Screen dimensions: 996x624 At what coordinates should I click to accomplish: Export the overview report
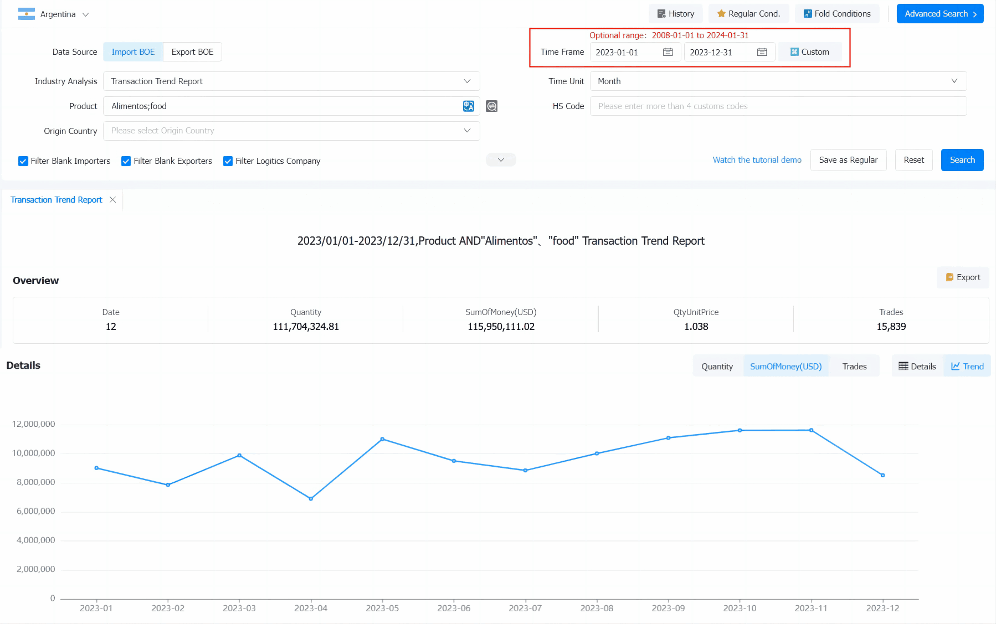[963, 277]
